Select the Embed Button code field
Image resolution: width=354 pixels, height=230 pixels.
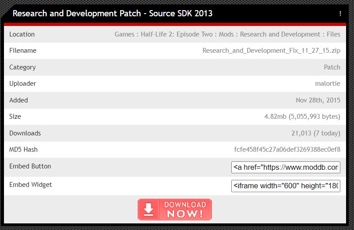tap(286, 167)
